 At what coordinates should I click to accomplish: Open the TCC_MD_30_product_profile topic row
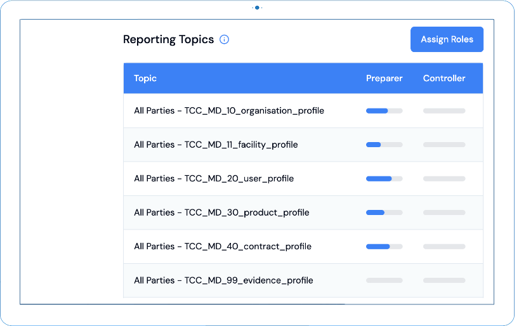click(303, 212)
